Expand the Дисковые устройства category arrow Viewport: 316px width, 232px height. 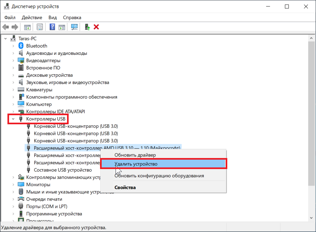click(13, 75)
